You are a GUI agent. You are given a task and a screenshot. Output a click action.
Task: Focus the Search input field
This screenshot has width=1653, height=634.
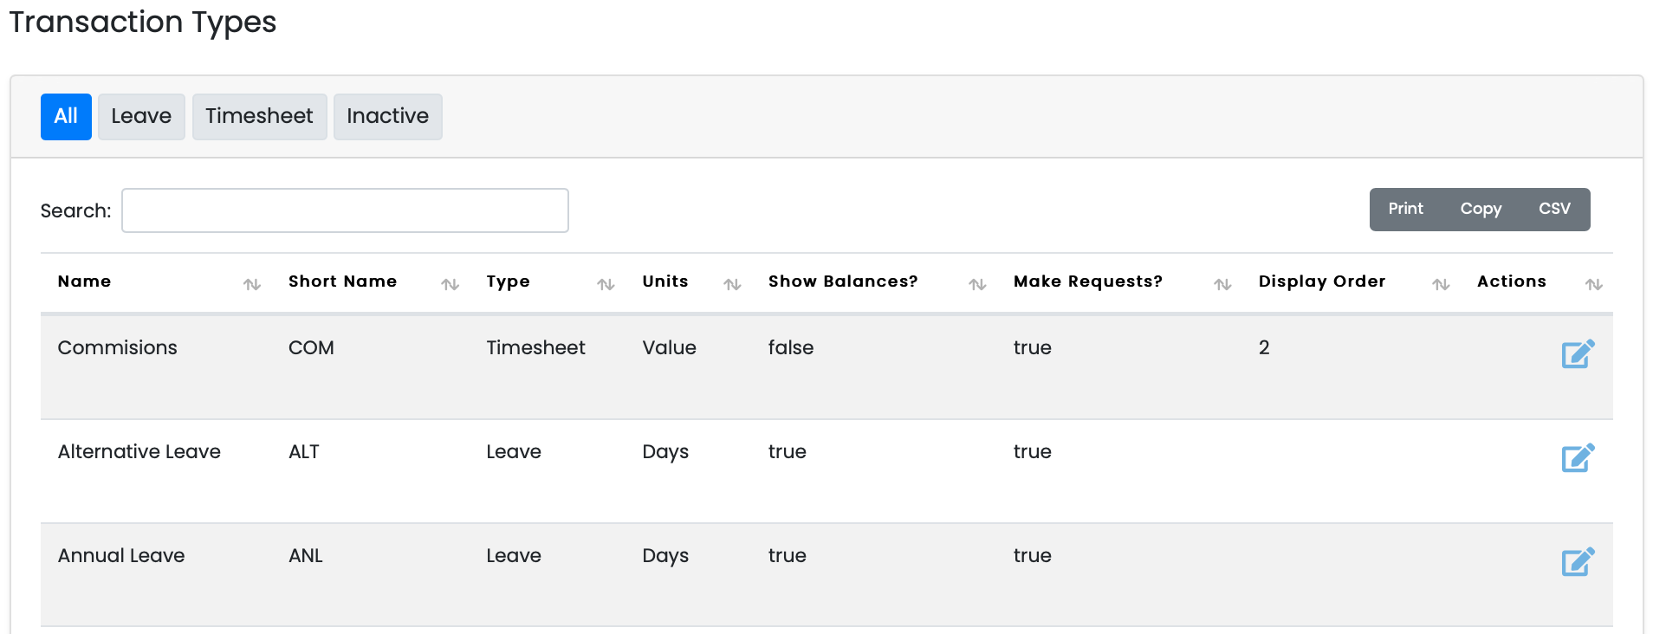[x=345, y=210]
